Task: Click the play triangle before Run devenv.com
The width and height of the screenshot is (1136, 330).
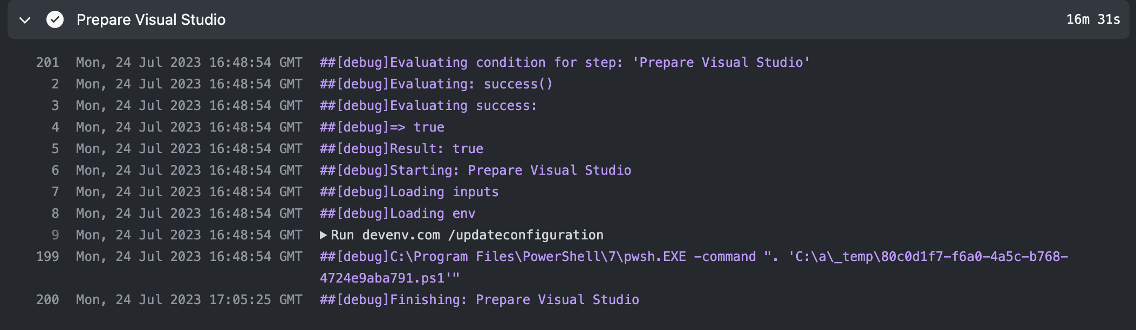Action: pos(324,235)
